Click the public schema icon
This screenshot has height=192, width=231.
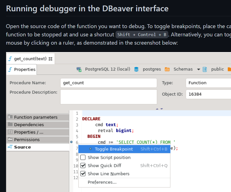coord(204,69)
